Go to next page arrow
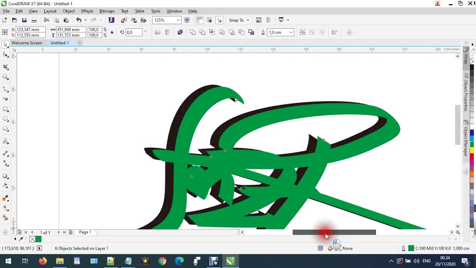The width and height of the screenshot is (476, 268). 58,232
